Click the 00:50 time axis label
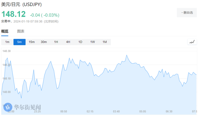The height and width of the screenshot is (116, 200). (x=64, y=112)
